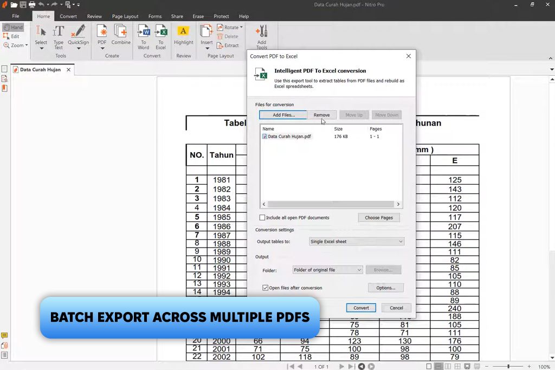Open the Folder of original file dropdown
This screenshot has width=555, height=370.
coord(327,270)
